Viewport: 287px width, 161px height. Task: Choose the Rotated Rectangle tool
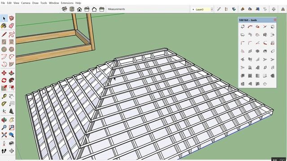click(x=11, y=42)
